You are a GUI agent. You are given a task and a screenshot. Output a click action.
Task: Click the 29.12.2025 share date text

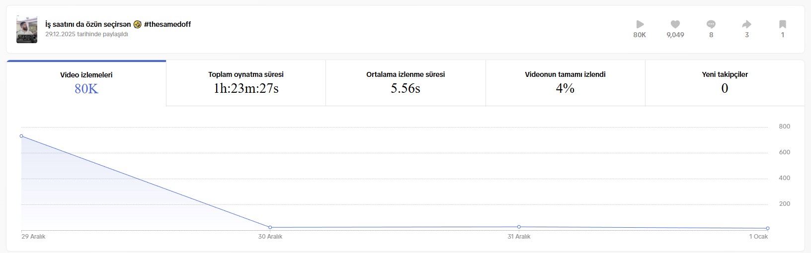pos(86,34)
